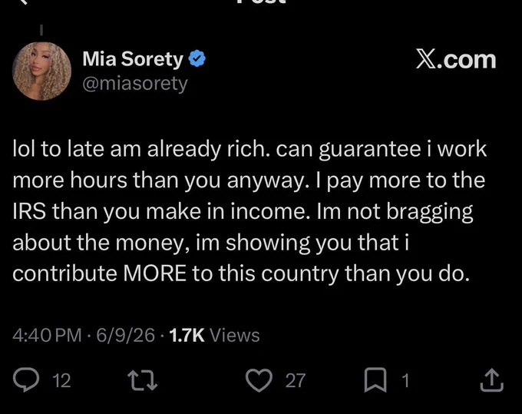Open Mia Sorety's profile picture

[x=41, y=71]
